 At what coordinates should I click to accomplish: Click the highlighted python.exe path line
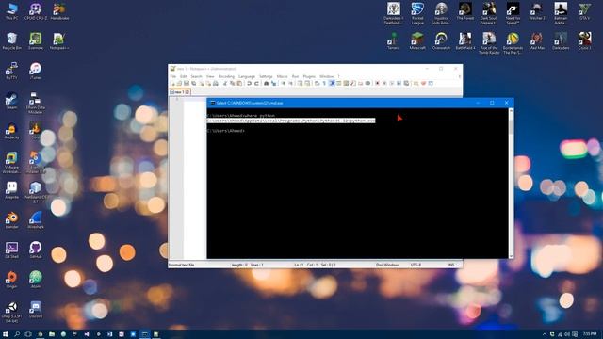pyautogui.click(x=291, y=121)
